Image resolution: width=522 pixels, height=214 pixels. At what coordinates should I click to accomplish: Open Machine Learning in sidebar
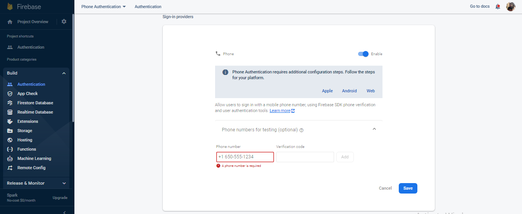pyautogui.click(x=34, y=158)
